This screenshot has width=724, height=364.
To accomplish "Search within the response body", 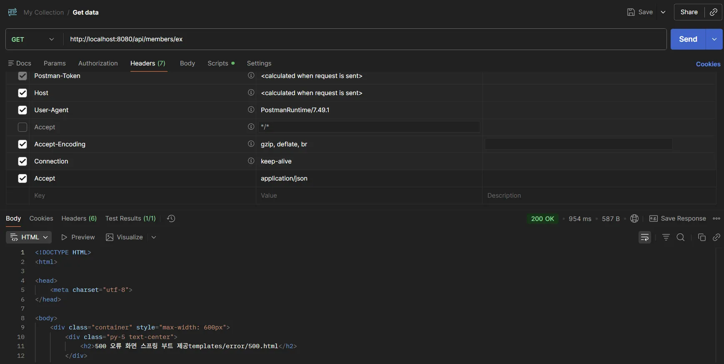I will 681,237.
